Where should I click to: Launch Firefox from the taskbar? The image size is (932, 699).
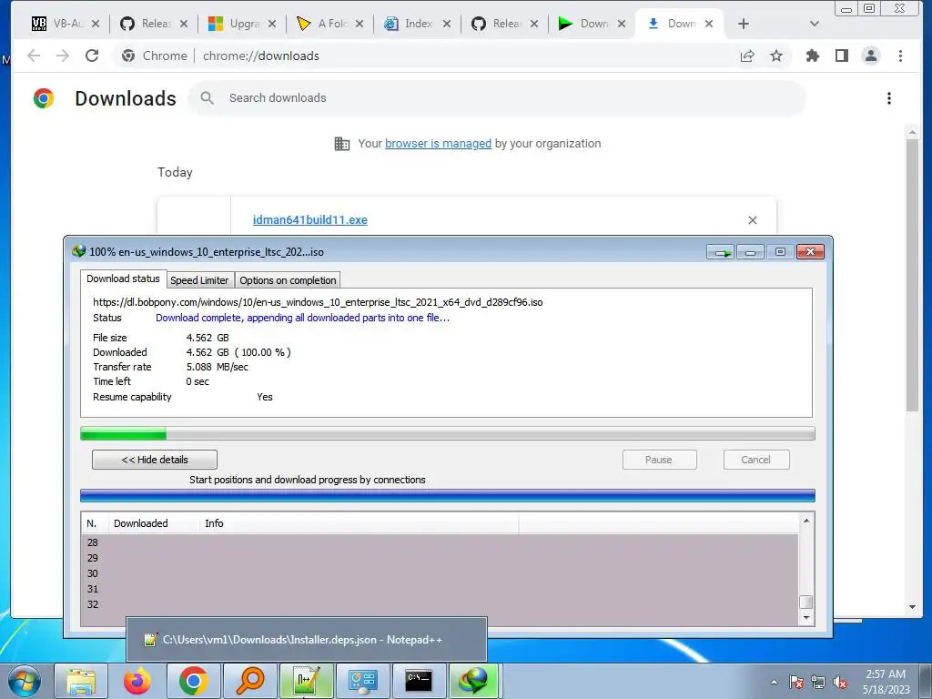pos(137,681)
